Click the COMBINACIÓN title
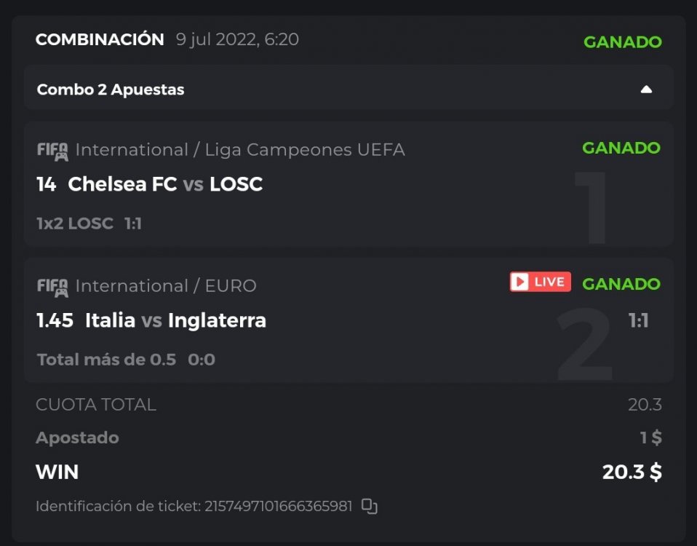Image resolution: width=697 pixels, height=546 pixels. [x=100, y=39]
